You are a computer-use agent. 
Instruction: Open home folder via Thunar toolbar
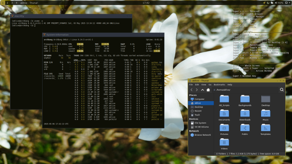pos(208,90)
